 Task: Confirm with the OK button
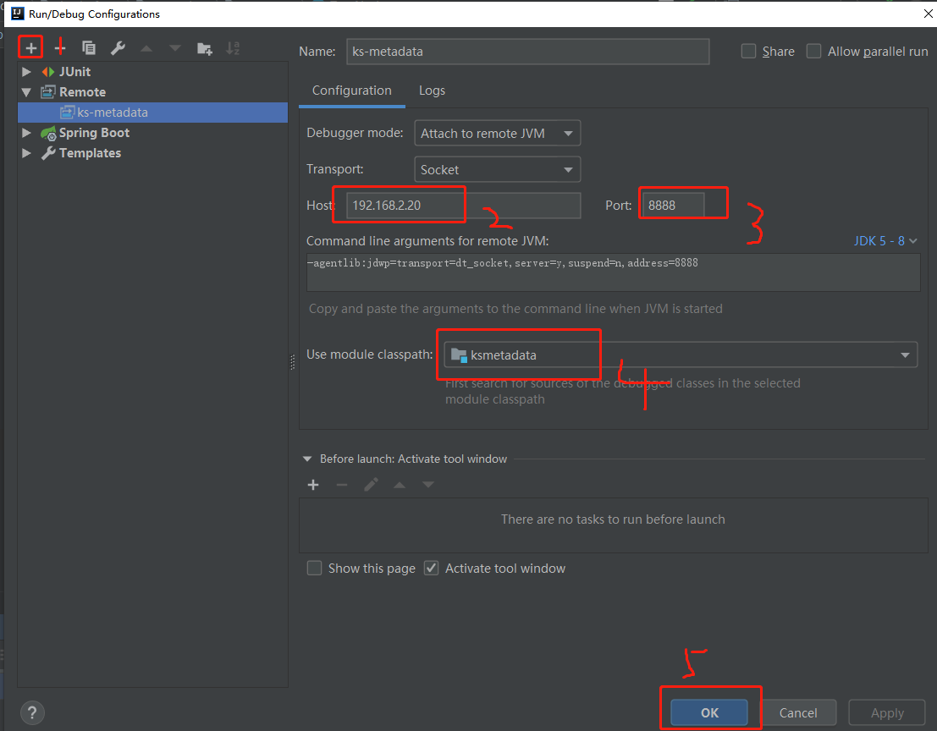tap(709, 712)
